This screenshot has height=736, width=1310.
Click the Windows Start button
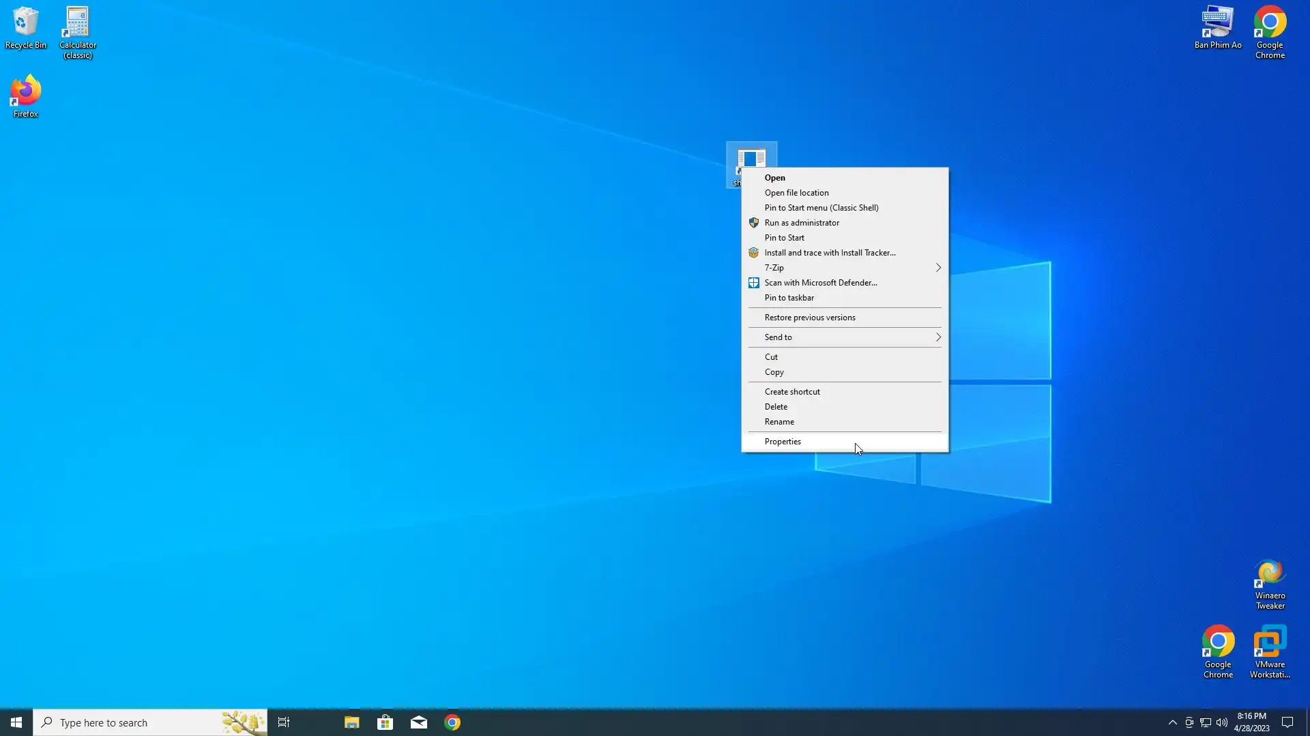pos(16,722)
